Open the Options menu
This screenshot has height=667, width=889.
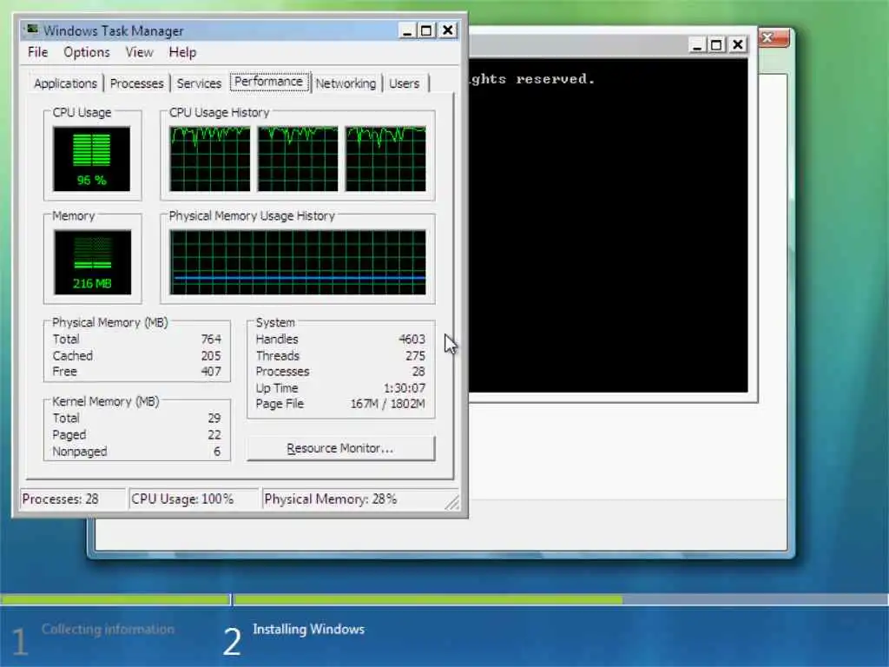coord(86,52)
